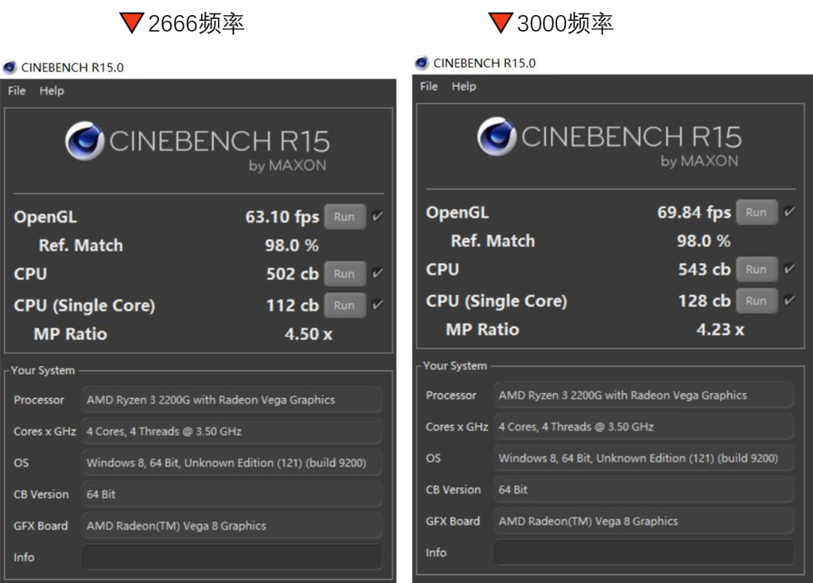Run CPU test in left window (502 cb)
Image resolution: width=813 pixels, height=583 pixels.
coord(345,274)
